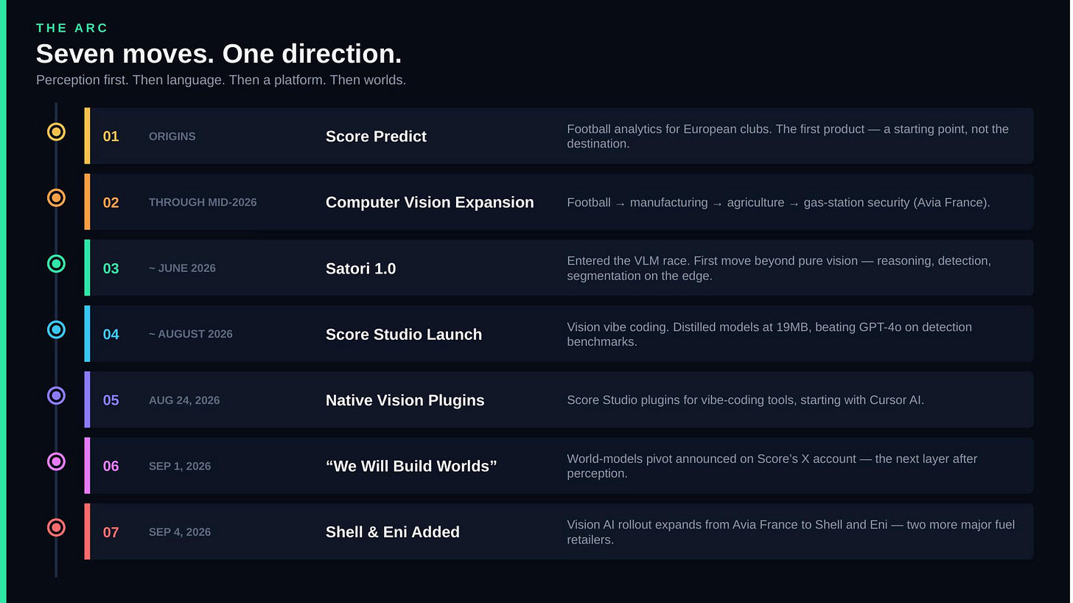Click the Native Vision Plugins title
Viewport: 1073px width, 603px height.
click(x=405, y=400)
